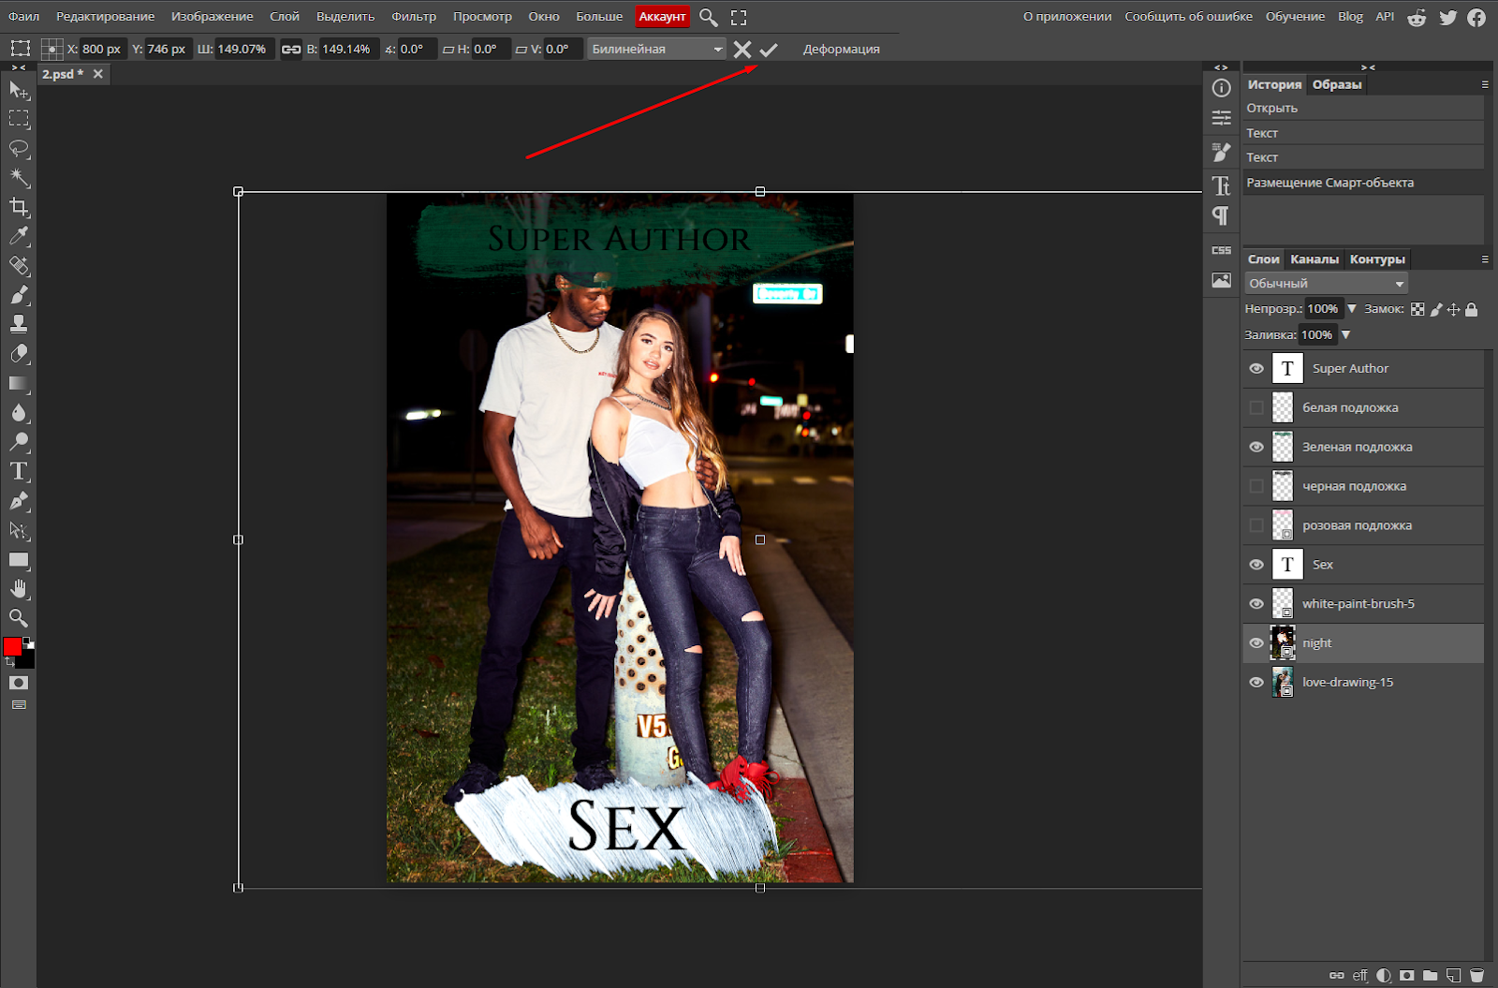Click the delete layer trash icon
Image resolution: width=1498 pixels, height=988 pixels.
(x=1476, y=975)
